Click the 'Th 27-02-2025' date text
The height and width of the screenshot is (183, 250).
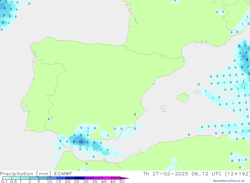click(x=165, y=174)
